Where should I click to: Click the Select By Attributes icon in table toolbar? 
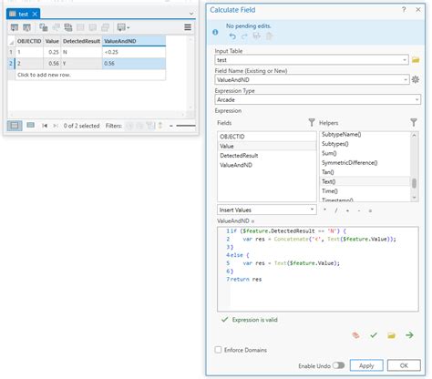click(x=44, y=27)
